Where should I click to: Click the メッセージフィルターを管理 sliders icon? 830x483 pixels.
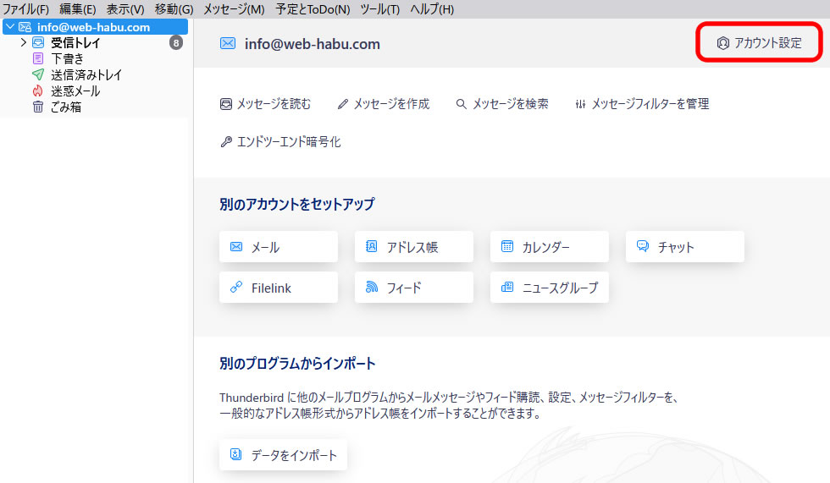[580, 104]
